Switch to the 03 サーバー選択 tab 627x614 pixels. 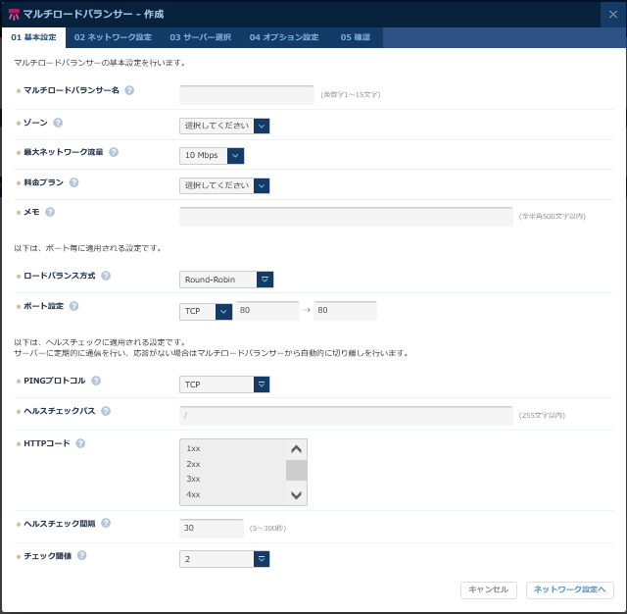pyautogui.click(x=200, y=37)
